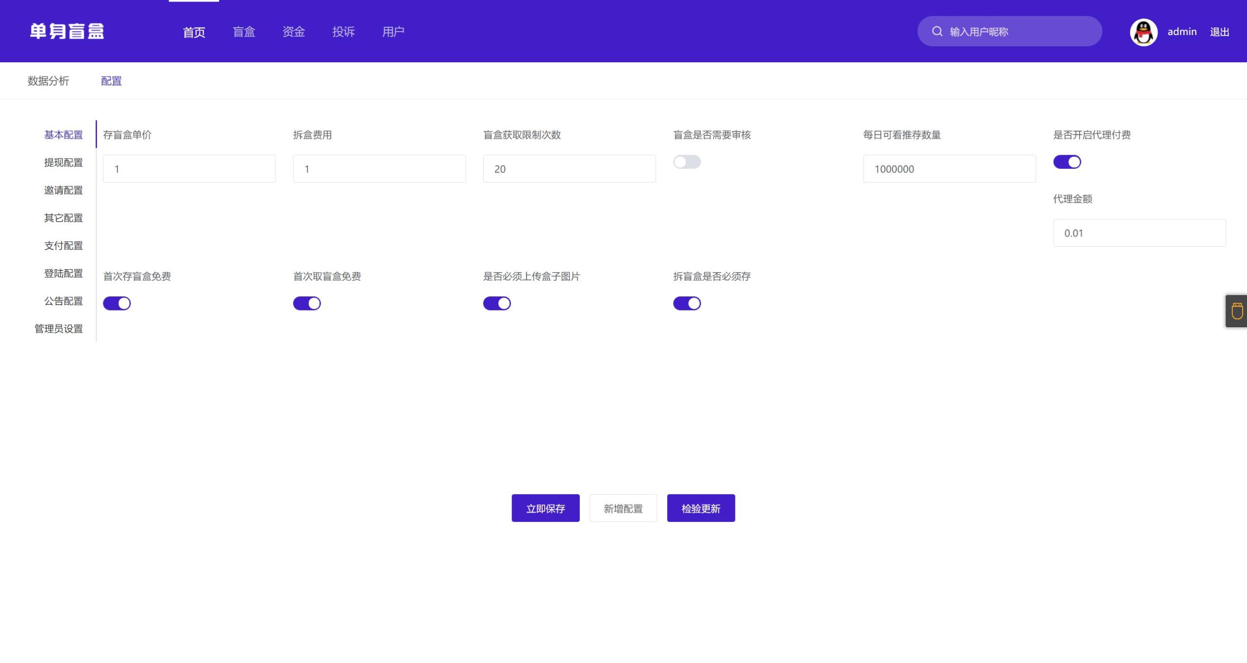The image size is (1247, 663).
Task: Click the search magnifier icon
Action: coord(937,32)
